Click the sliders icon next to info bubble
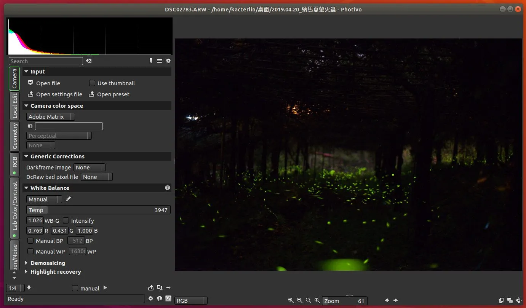 click(x=168, y=298)
